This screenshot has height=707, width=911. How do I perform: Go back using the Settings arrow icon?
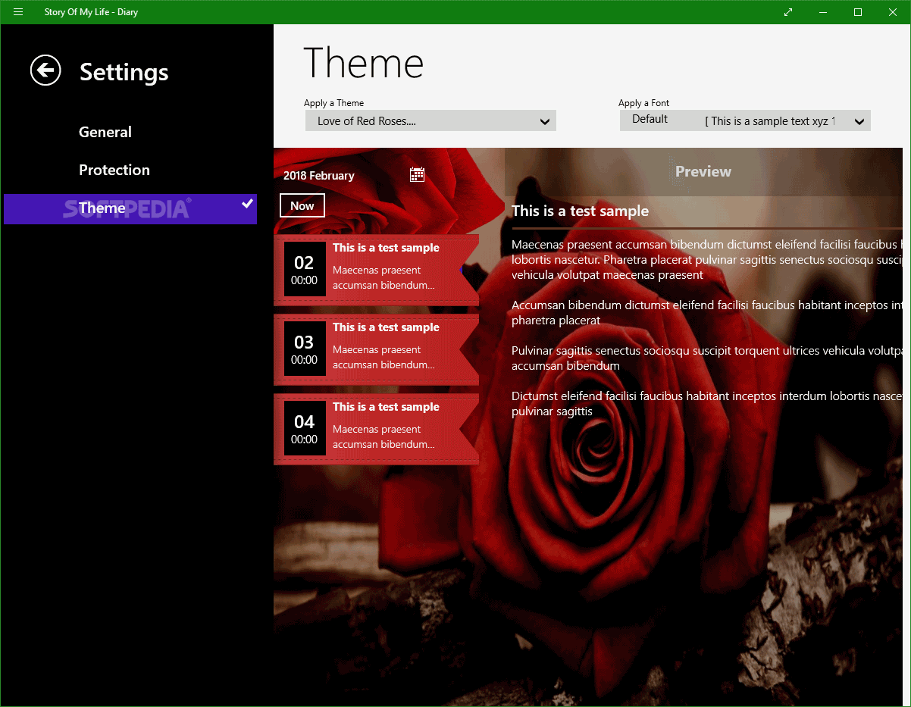click(x=45, y=70)
